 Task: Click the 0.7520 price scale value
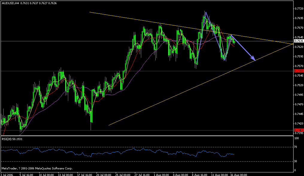299,85
